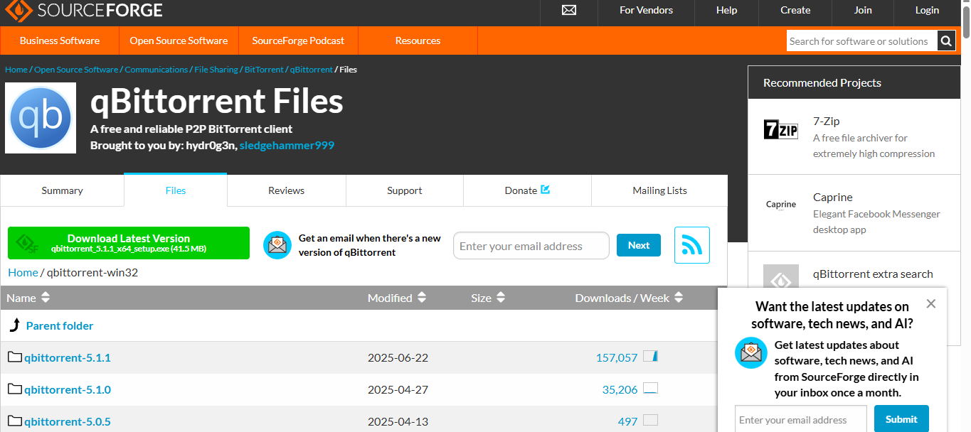
Task: Open the qbittorrent-5.0.5 folder link
Action: [x=68, y=421]
